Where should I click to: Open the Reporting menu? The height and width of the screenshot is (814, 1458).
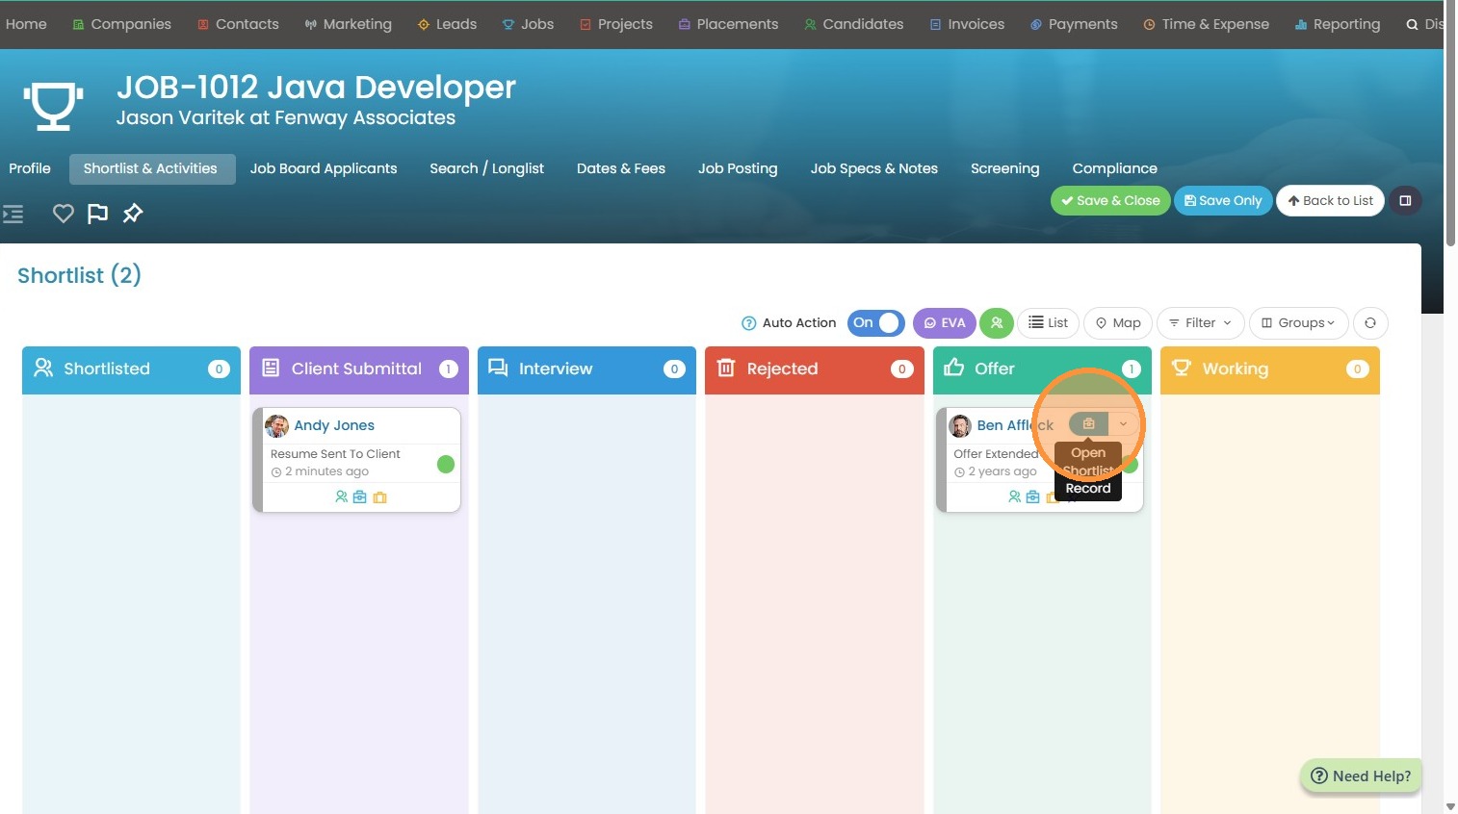tap(1338, 24)
